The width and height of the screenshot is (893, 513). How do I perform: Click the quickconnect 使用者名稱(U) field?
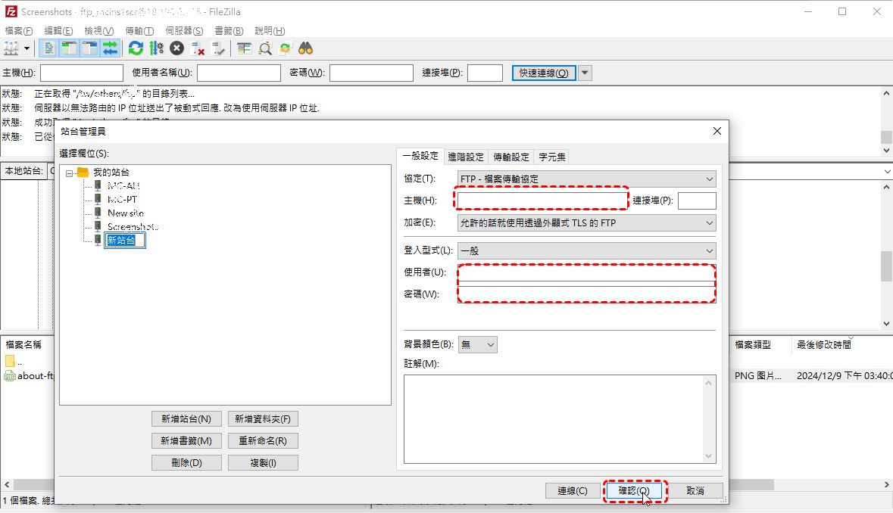tap(239, 73)
